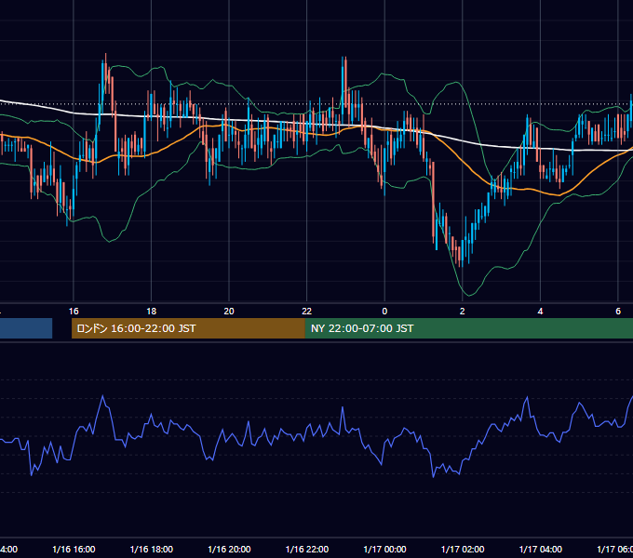Select the blue session bar left of ロンドン

26,328
